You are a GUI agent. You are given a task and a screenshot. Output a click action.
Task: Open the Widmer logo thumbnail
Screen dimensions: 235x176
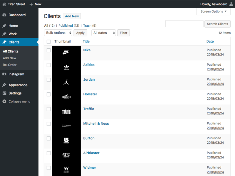[66, 170]
